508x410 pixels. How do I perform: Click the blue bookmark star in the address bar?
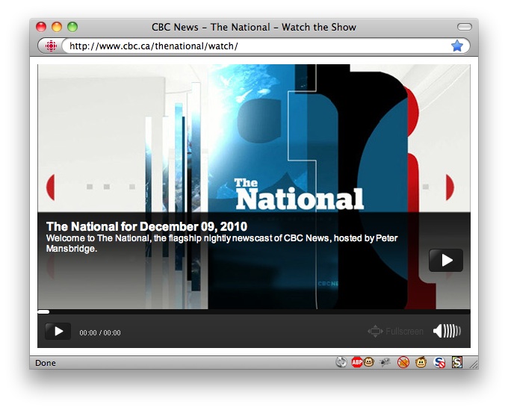click(x=457, y=46)
